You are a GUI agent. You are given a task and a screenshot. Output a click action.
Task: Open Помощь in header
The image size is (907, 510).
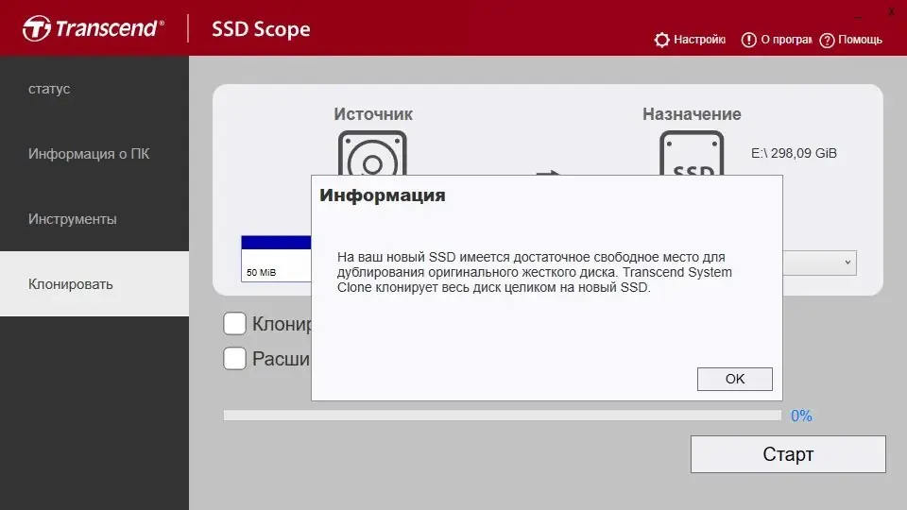pos(860,40)
